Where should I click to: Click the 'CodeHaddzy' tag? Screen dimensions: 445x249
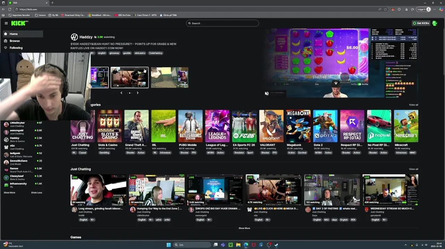156,53
